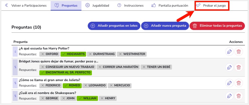Viewport: 249px width, 105px height.
Task: Click the question about Shakespeare's nombre
Action: coord(48,93)
